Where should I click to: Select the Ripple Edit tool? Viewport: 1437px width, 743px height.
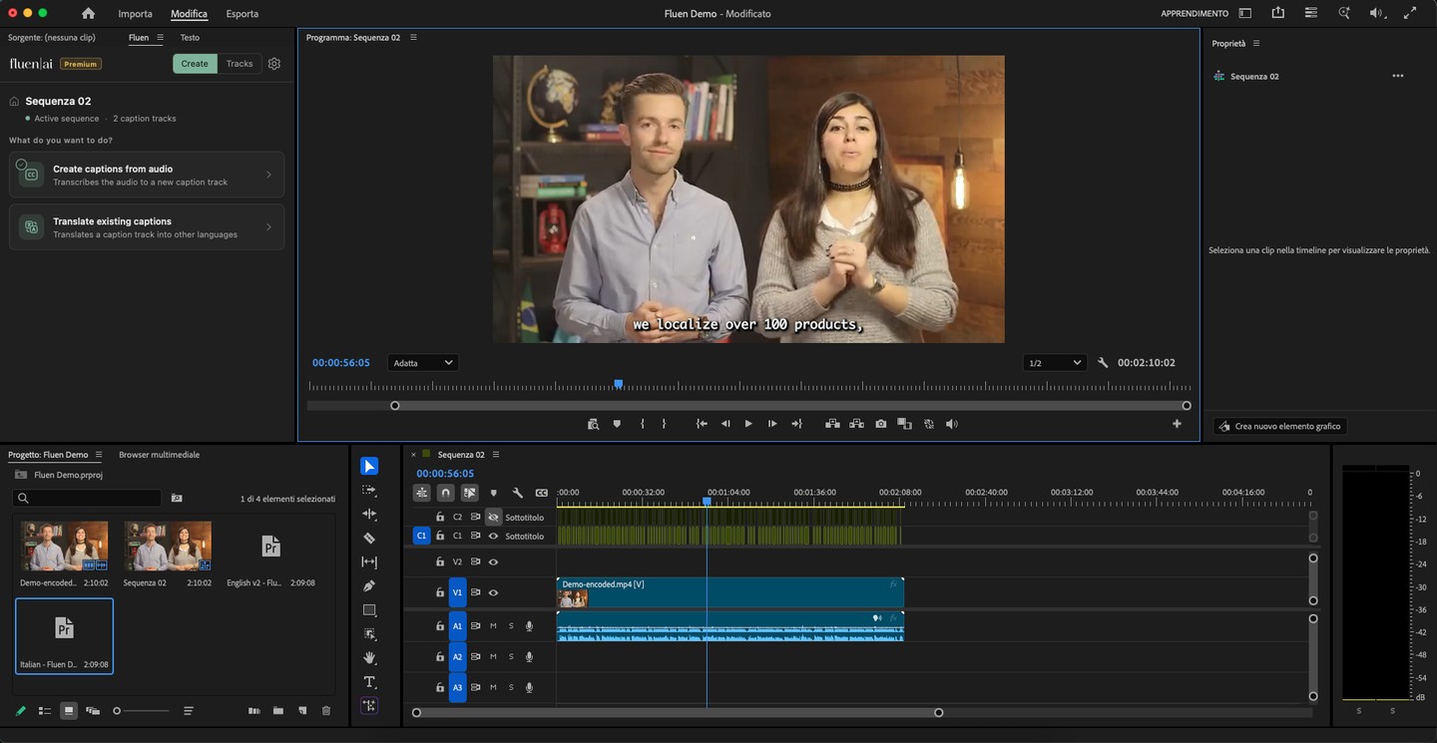369,515
